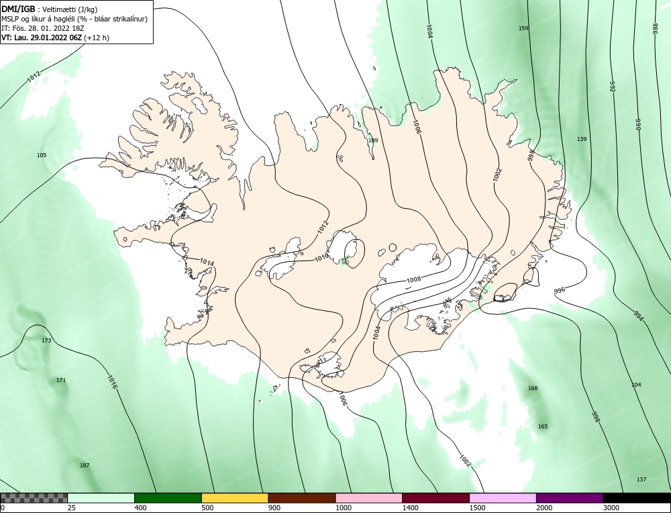The image size is (671, 513).
Task: Select the CAPE value 165
Action: (x=543, y=426)
